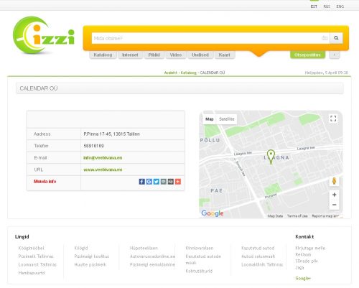Viewport: 359px width, 288px height.
Task: Open the Kataloog tab
Action: click(x=103, y=55)
